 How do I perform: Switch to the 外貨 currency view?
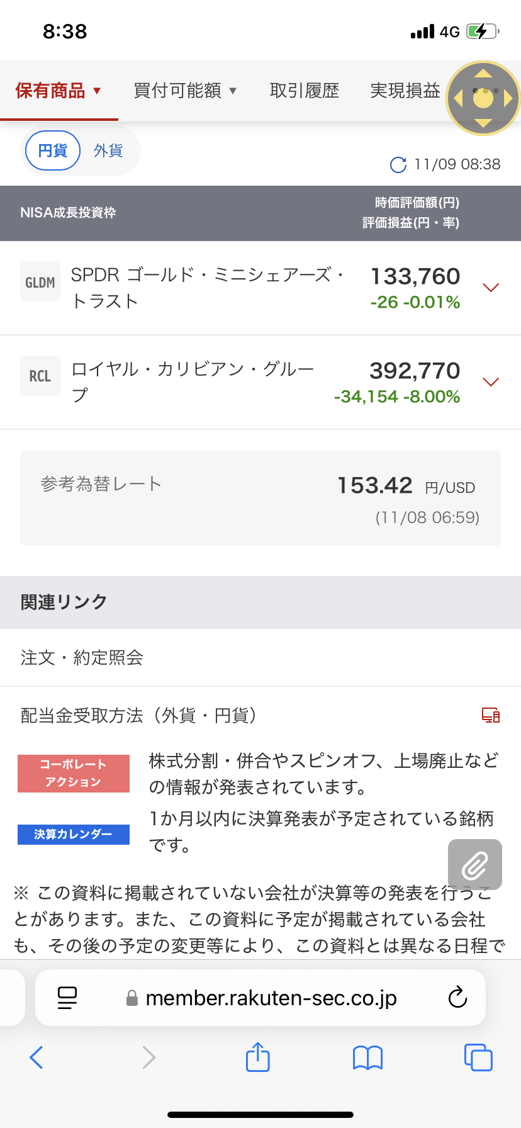click(108, 151)
